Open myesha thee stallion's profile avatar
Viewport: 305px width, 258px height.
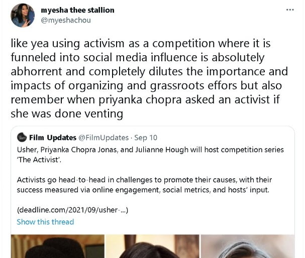tap(23, 16)
